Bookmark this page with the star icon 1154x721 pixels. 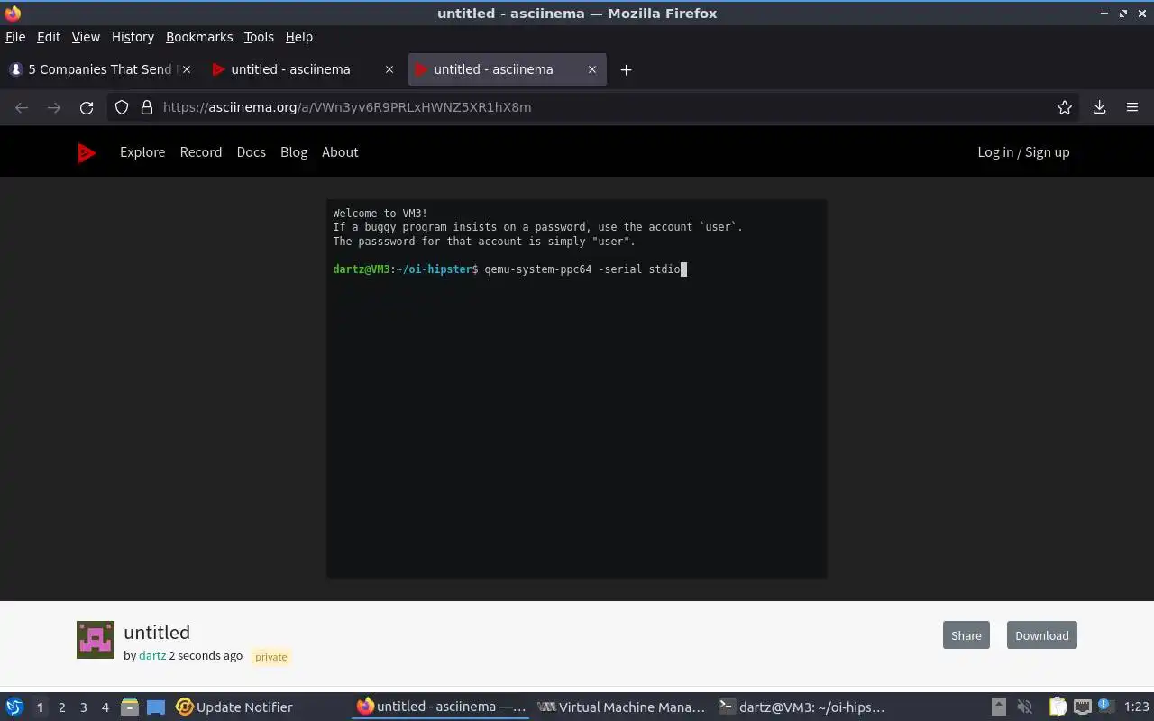click(1065, 107)
